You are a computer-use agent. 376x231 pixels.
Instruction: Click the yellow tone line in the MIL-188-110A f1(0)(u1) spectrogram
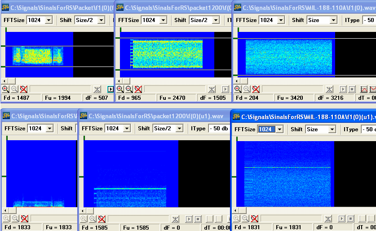coord(288,167)
